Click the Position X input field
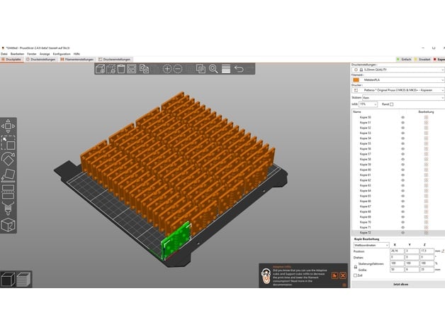 (x=397, y=251)
